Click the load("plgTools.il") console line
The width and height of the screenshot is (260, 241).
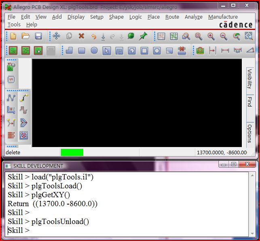click(x=51, y=177)
